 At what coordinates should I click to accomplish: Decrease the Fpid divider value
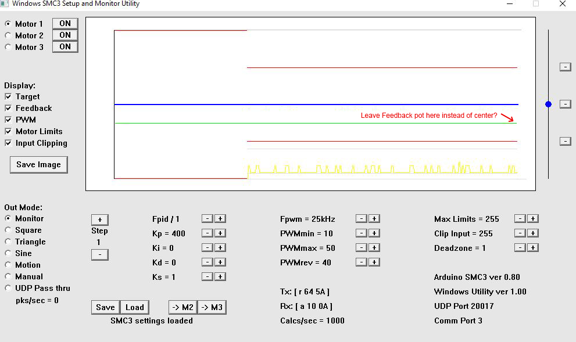pyautogui.click(x=207, y=219)
